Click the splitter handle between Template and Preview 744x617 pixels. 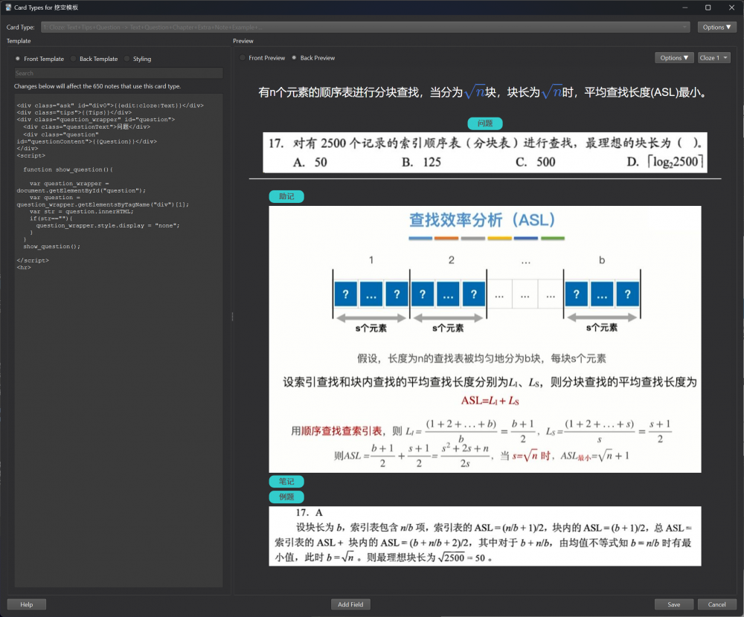[x=232, y=317]
